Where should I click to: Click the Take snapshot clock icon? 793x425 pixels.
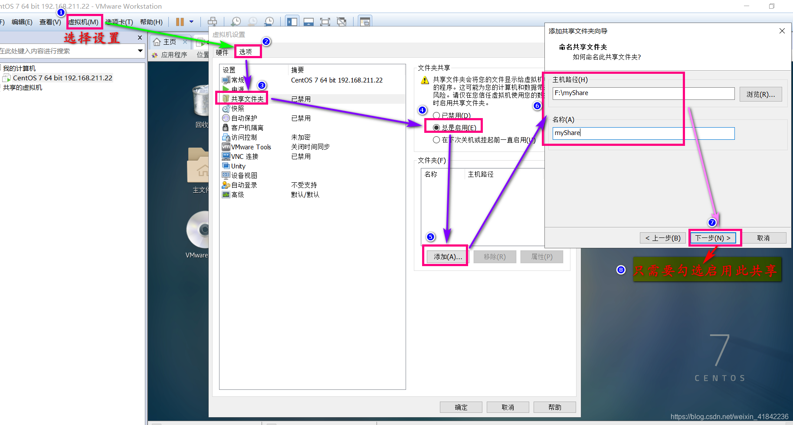tap(236, 22)
